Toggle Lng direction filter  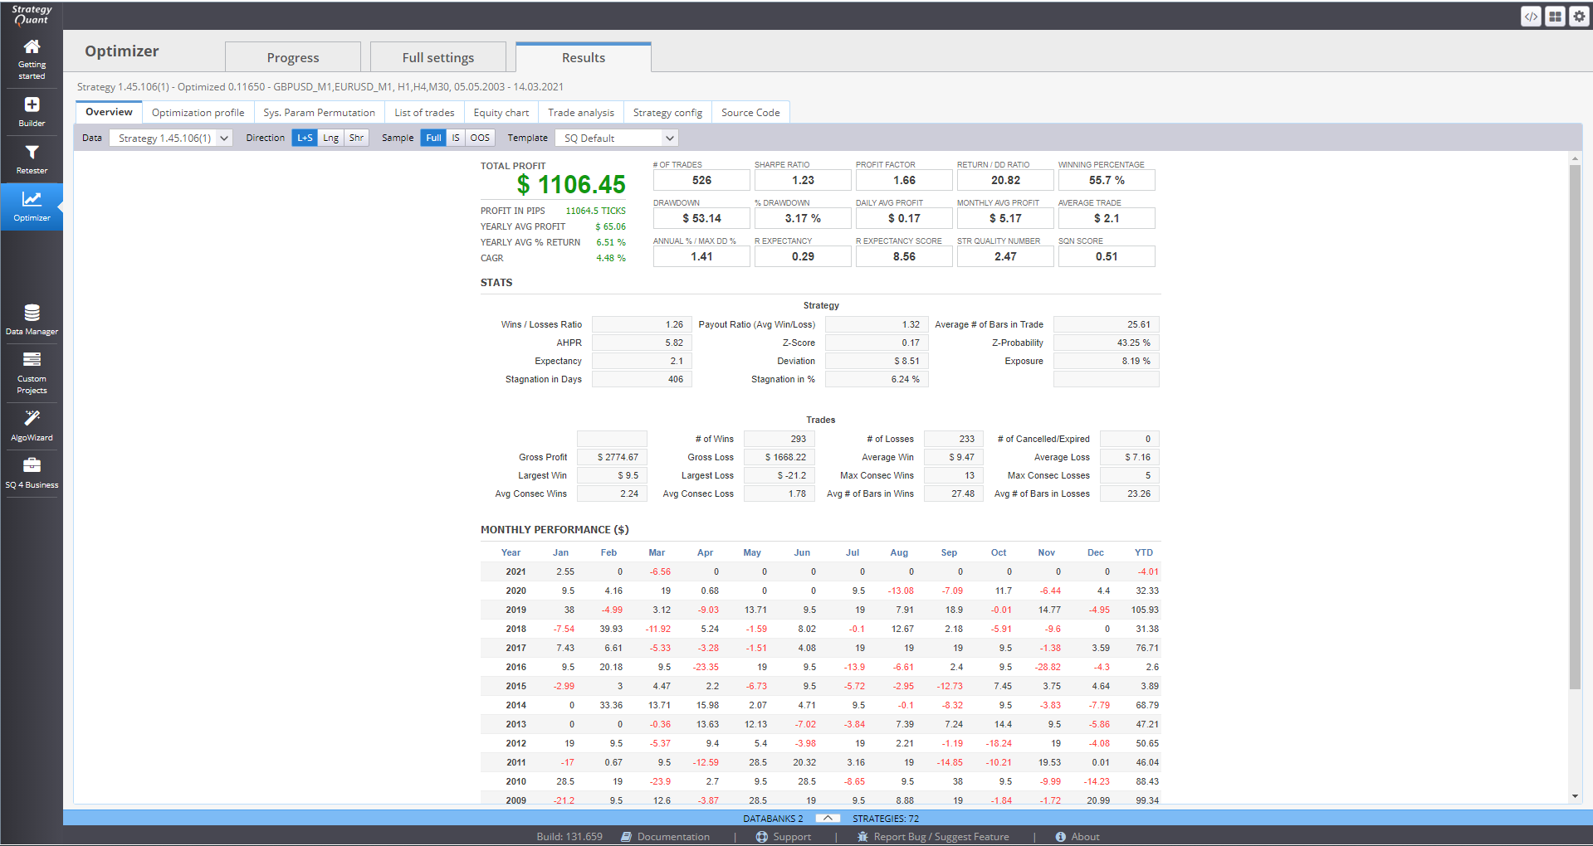[x=330, y=138]
